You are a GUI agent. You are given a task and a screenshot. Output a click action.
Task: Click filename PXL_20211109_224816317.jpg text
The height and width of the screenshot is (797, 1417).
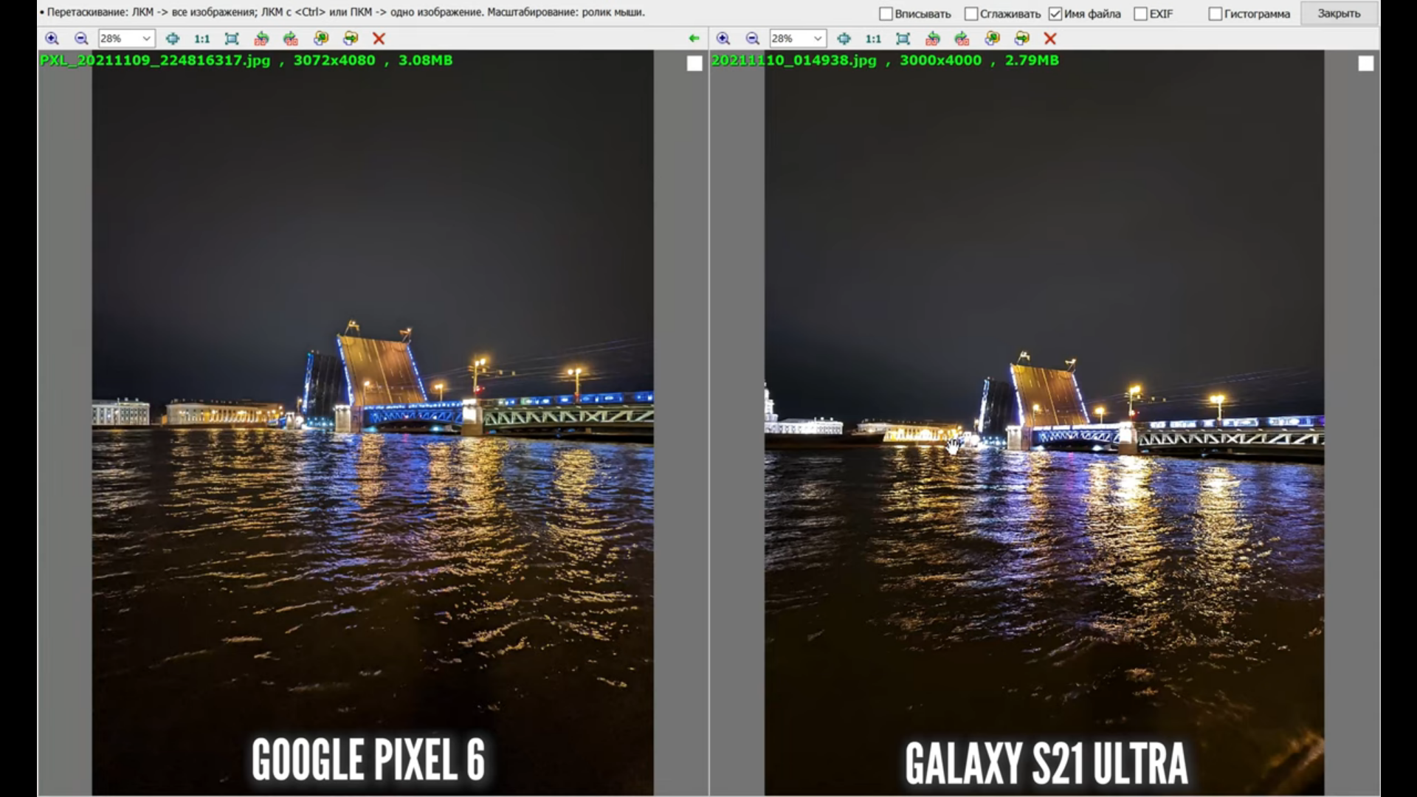(x=155, y=61)
